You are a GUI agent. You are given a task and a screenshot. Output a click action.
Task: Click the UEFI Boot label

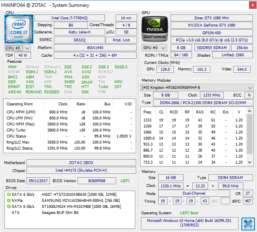point(189,213)
